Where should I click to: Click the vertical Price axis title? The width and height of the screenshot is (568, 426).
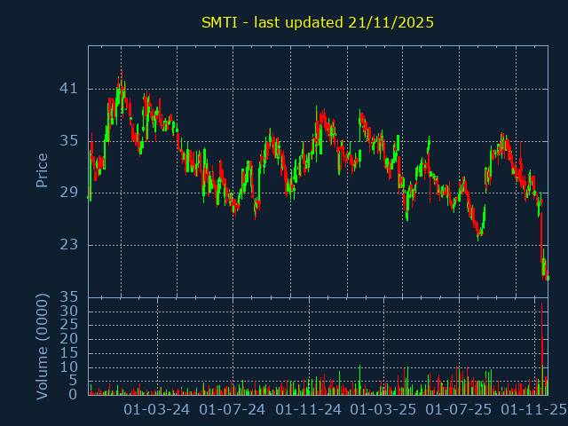[42, 170]
